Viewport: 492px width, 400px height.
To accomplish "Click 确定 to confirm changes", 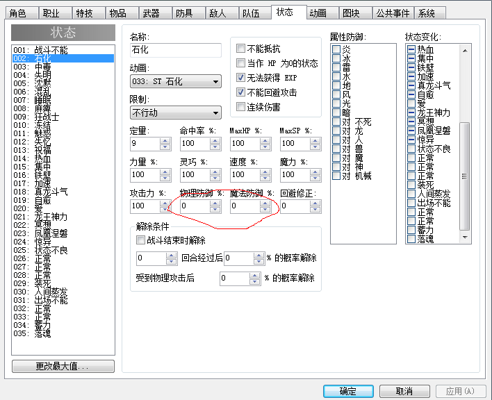I will [348, 391].
